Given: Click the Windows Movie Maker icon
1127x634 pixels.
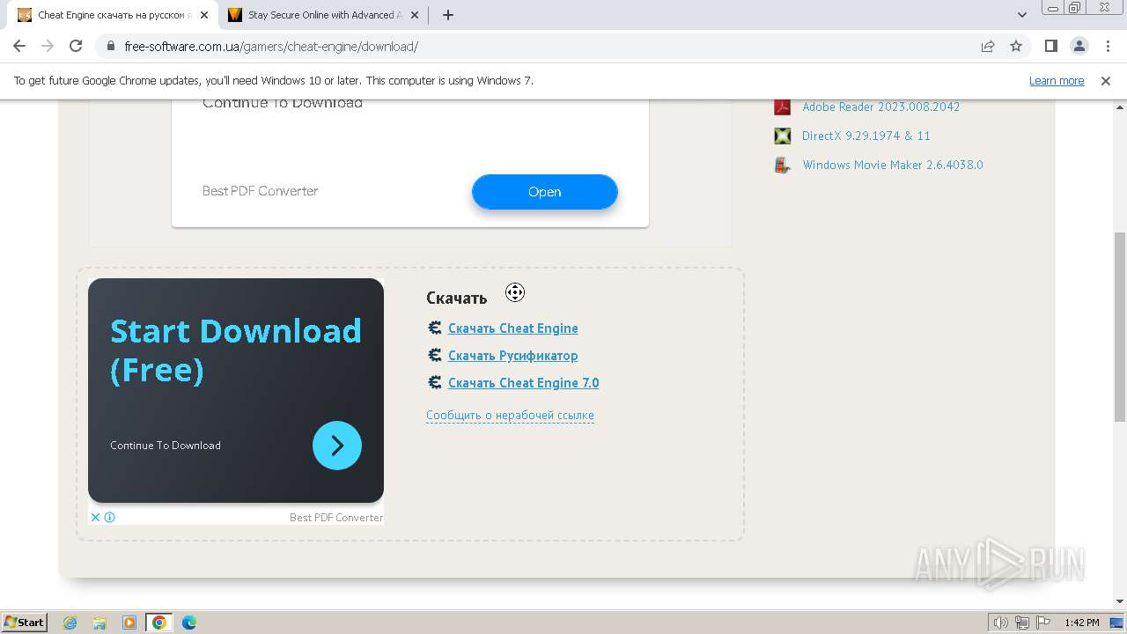Looking at the screenshot, I should [x=782, y=165].
